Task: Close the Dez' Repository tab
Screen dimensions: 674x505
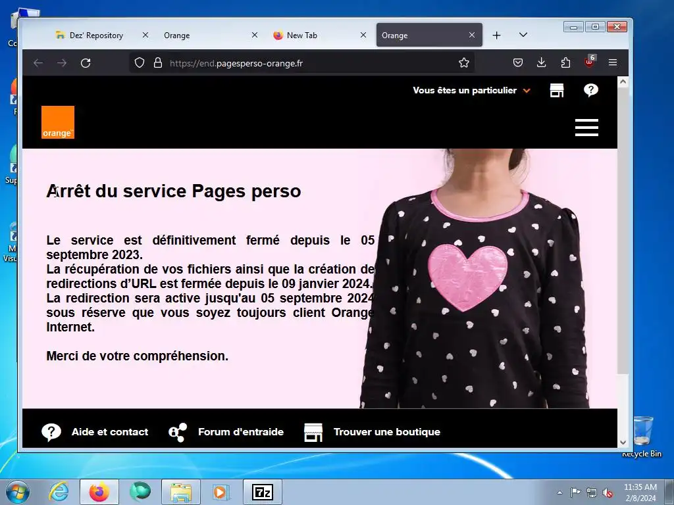Action: click(145, 36)
